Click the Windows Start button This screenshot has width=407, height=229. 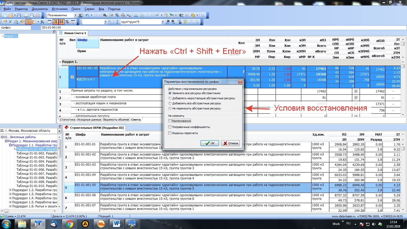click(x=6, y=224)
